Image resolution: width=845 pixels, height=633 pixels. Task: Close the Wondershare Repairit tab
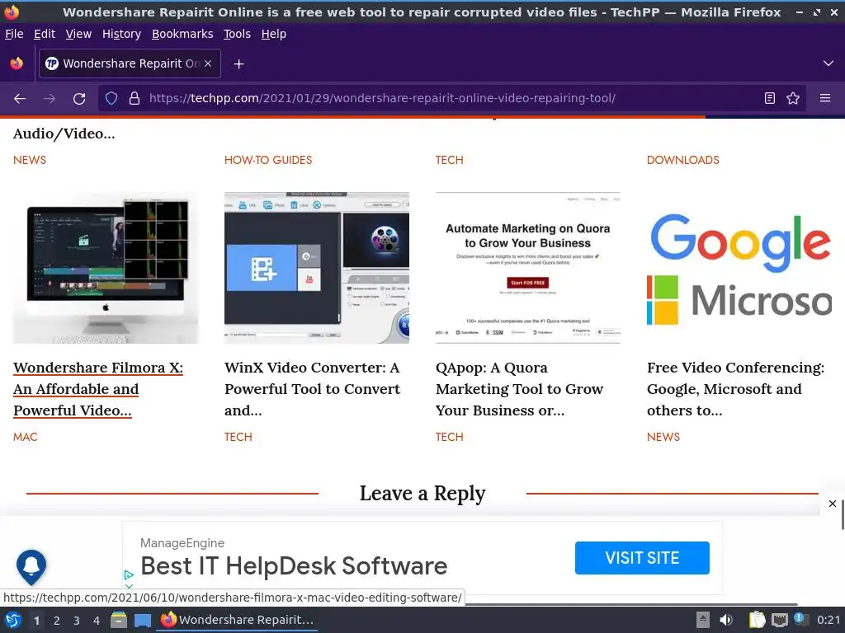[x=208, y=63]
